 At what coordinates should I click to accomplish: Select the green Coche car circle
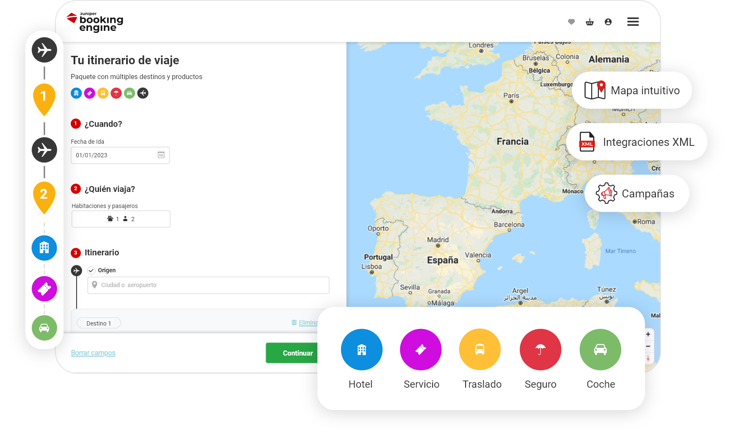tap(600, 350)
